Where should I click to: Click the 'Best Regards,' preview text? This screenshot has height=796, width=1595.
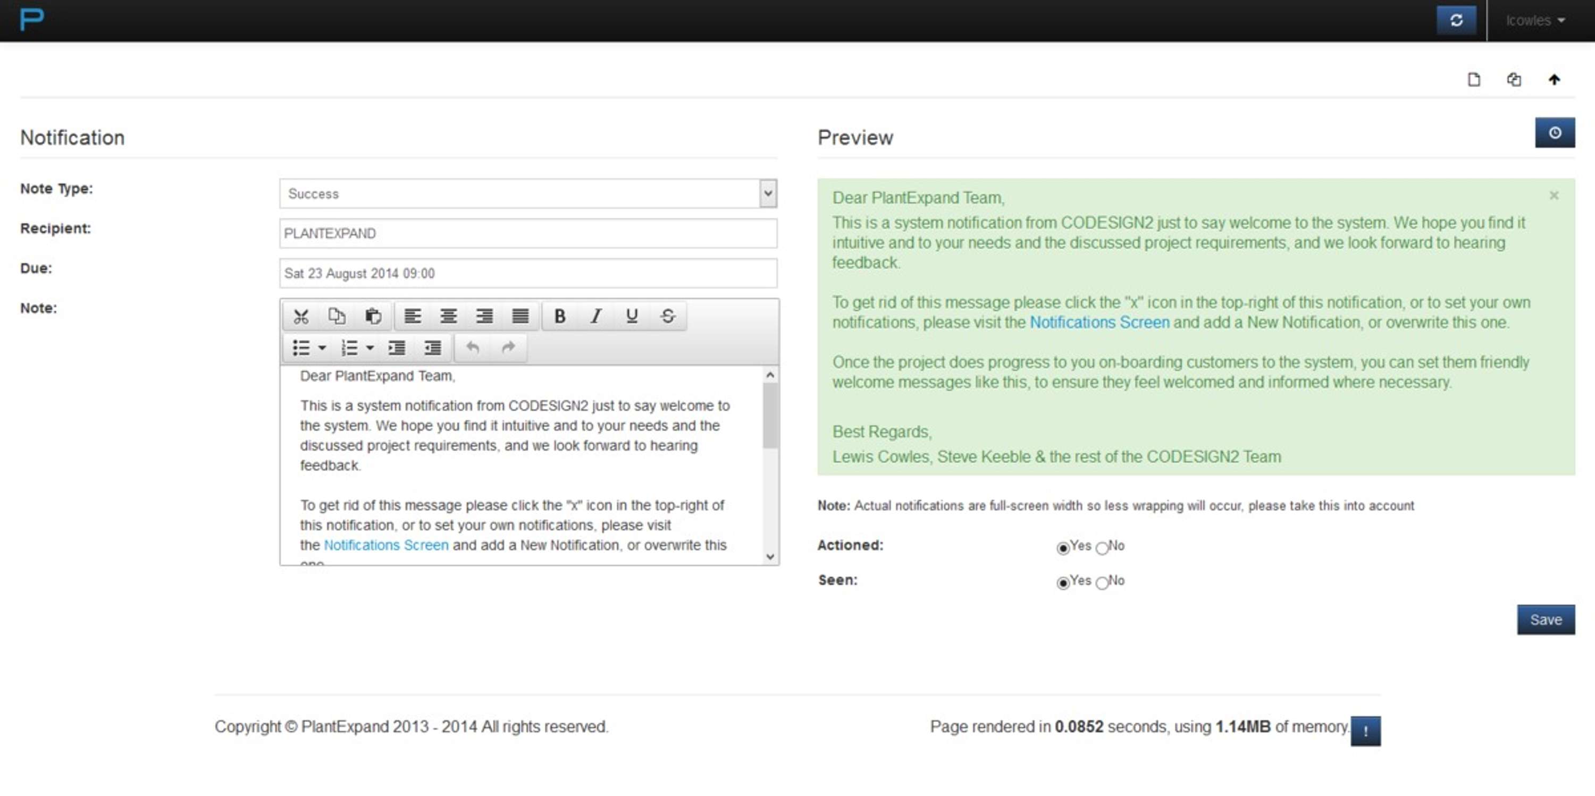[882, 432]
